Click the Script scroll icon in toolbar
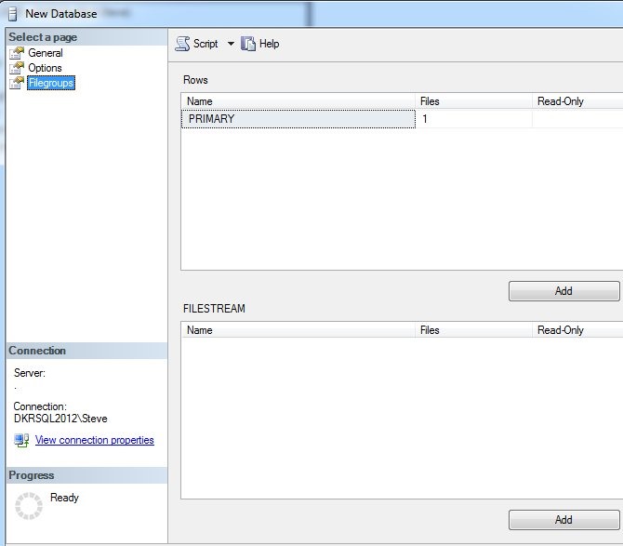This screenshot has width=623, height=546. pyautogui.click(x=182, y=44)
